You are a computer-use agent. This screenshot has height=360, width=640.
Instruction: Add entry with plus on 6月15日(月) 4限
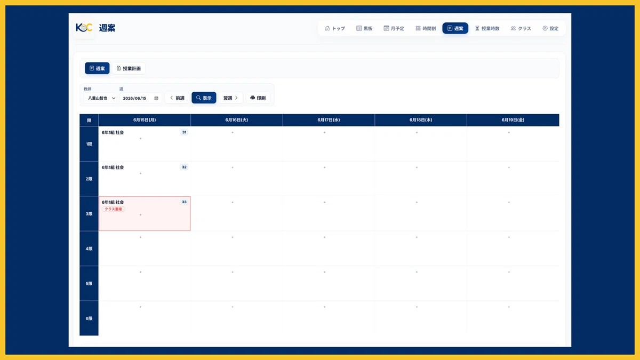click(x=140, y=237)
